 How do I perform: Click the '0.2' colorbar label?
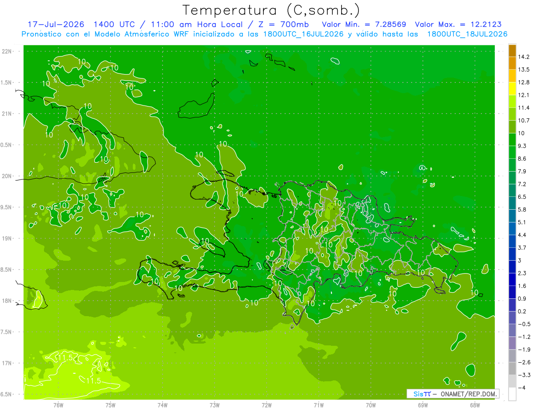click(523, 312)
